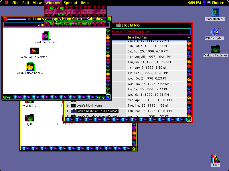Click the horizontal scrollbar of Jean's Neon Garlic window
Viewport: 229px width, 171px height.
(x=54, y=97)
